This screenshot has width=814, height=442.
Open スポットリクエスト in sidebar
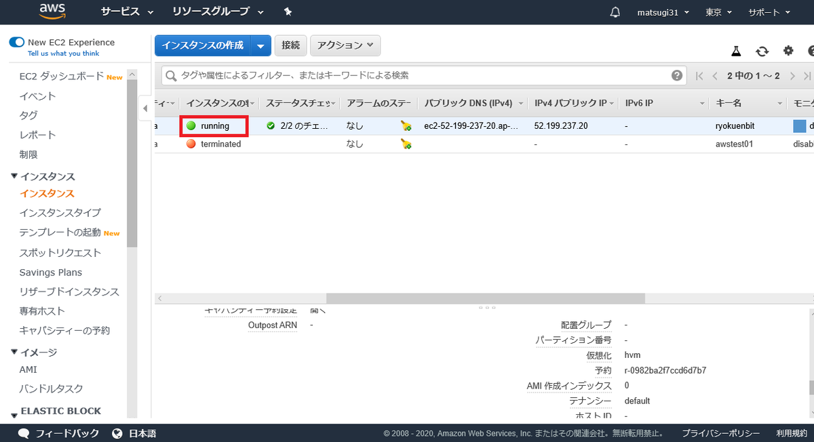(x=60, y=253)
